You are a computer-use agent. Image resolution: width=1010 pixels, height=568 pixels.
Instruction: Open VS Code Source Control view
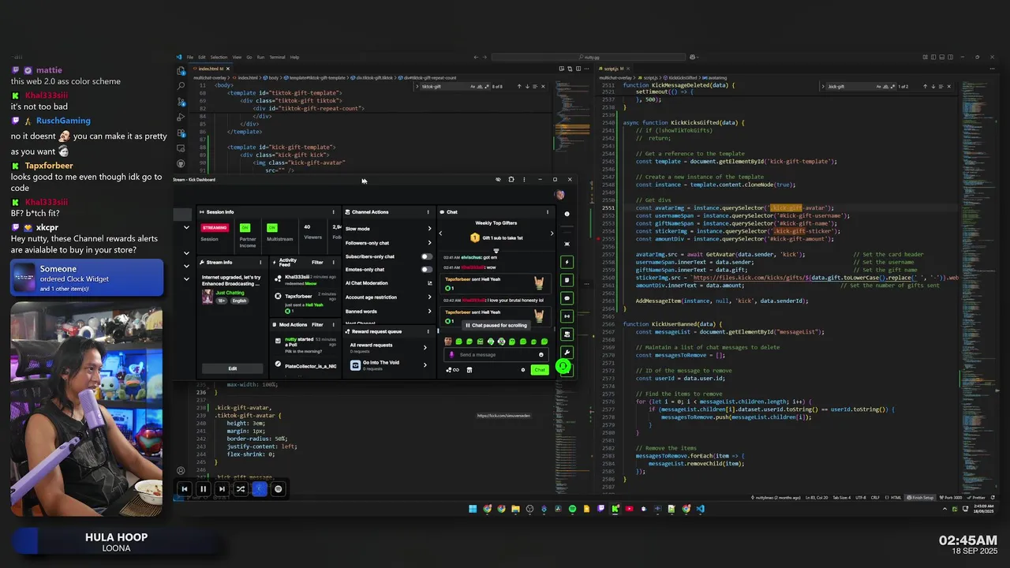[181, 101]
